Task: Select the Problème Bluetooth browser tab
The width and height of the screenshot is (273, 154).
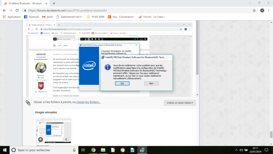Action: (x=25, y=3)
